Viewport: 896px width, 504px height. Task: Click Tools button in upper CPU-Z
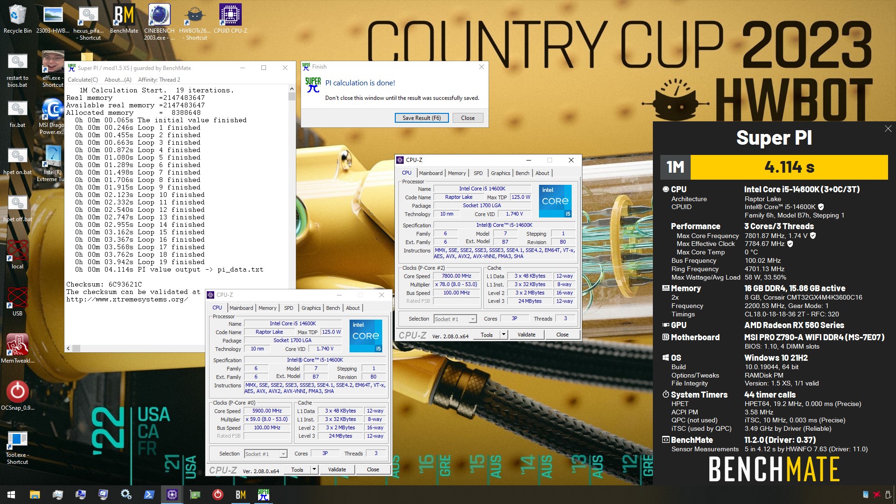[x=486, y=335]
